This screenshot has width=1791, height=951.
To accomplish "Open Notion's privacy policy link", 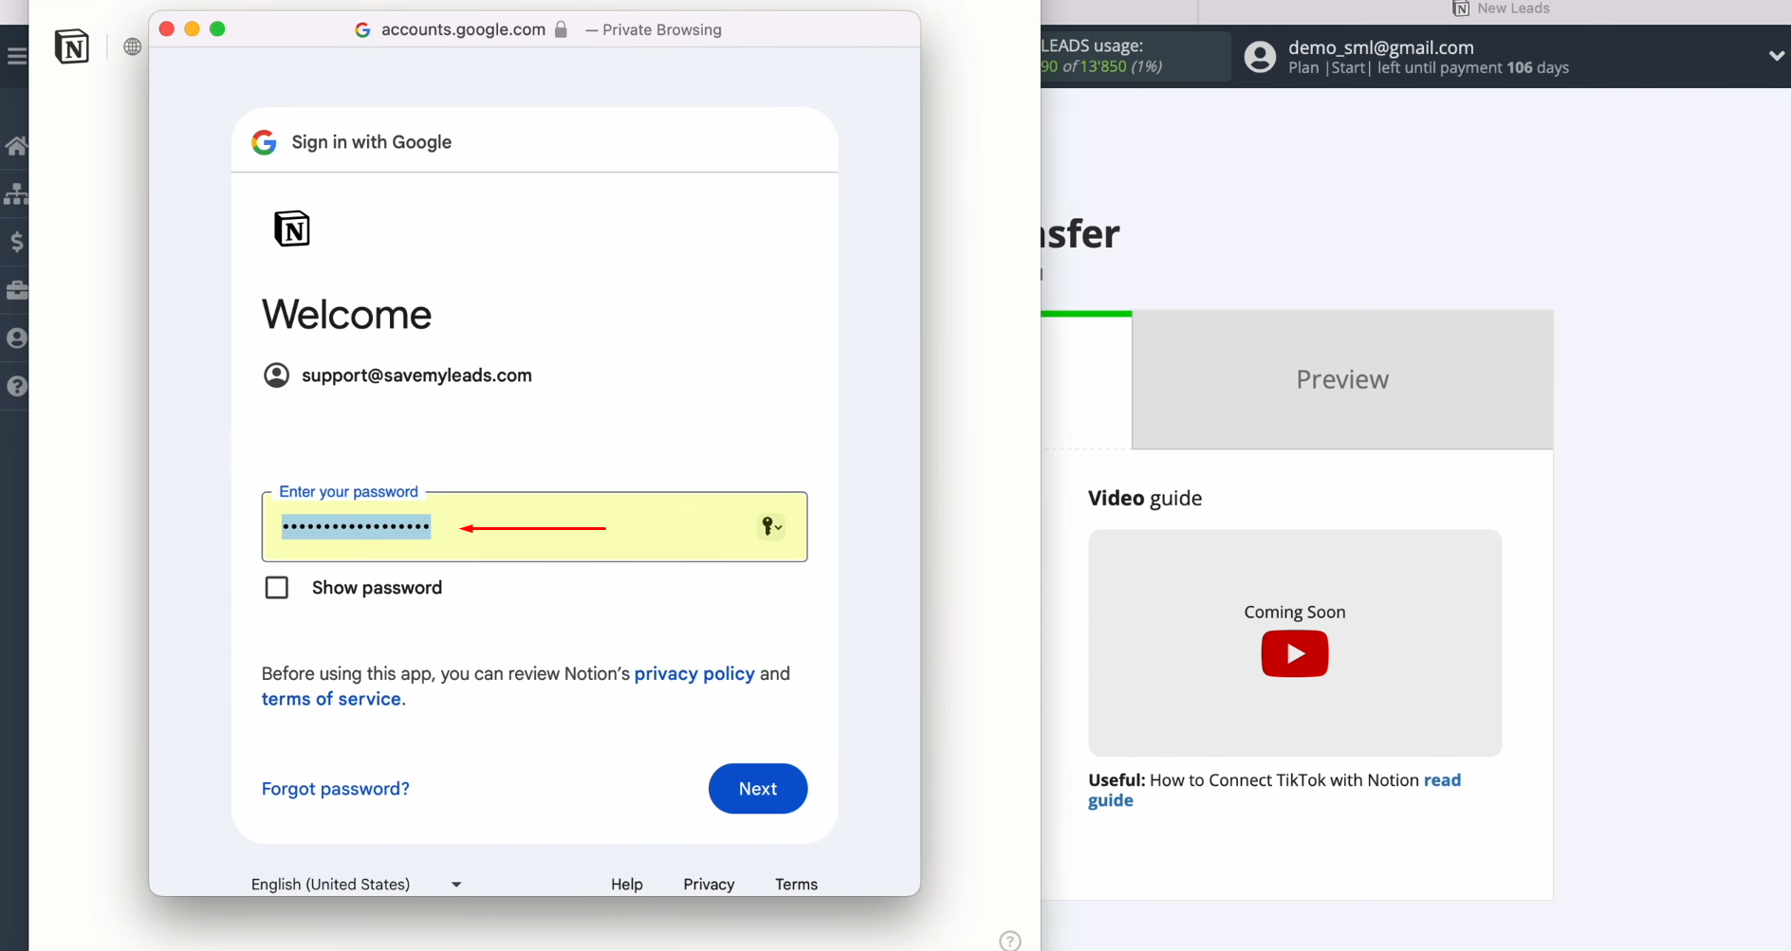I will [x=694, y=673].
